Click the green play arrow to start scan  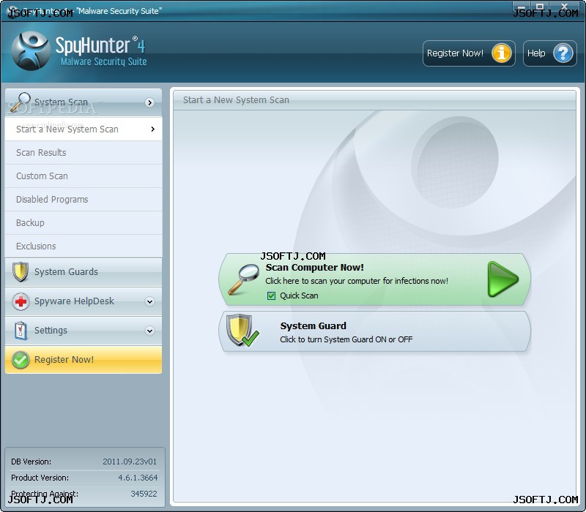[503, 279]
